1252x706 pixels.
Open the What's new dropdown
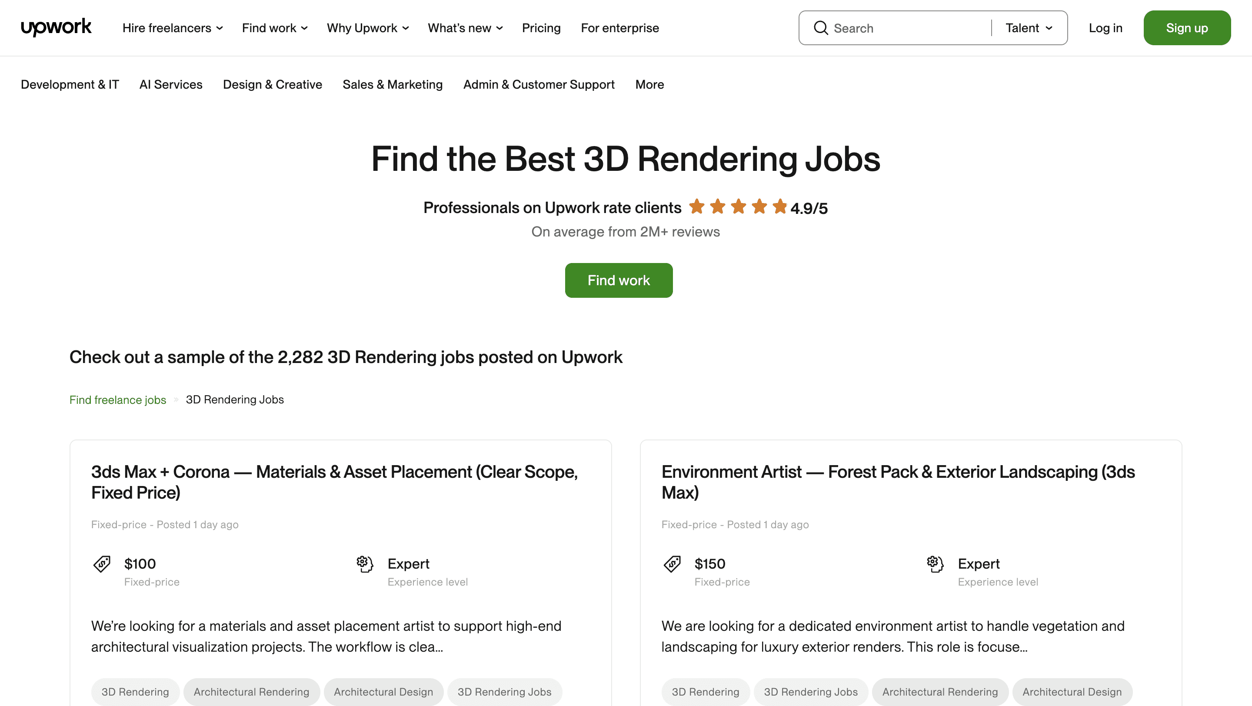click(465, 28)
